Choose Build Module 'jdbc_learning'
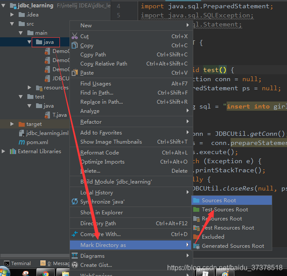 coord(131,182)
